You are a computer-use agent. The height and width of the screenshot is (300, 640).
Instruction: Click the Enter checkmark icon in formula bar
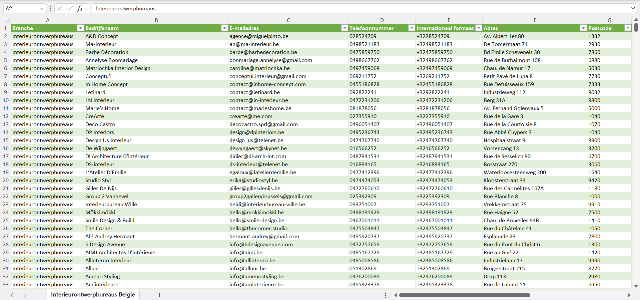tap(70, 8)
